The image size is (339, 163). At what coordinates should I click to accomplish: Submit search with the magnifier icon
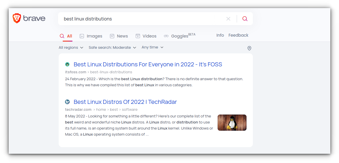[245, 19]
